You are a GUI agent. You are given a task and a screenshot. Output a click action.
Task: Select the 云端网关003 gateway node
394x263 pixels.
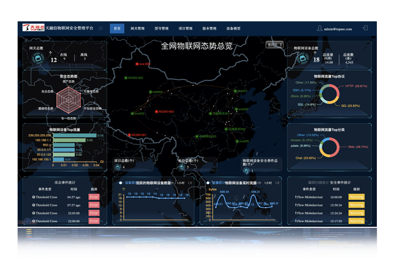pos(197,136)
